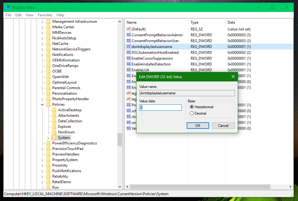298x201 pixels.
Task: Click the Personalization folder icon
Action: 49,93
